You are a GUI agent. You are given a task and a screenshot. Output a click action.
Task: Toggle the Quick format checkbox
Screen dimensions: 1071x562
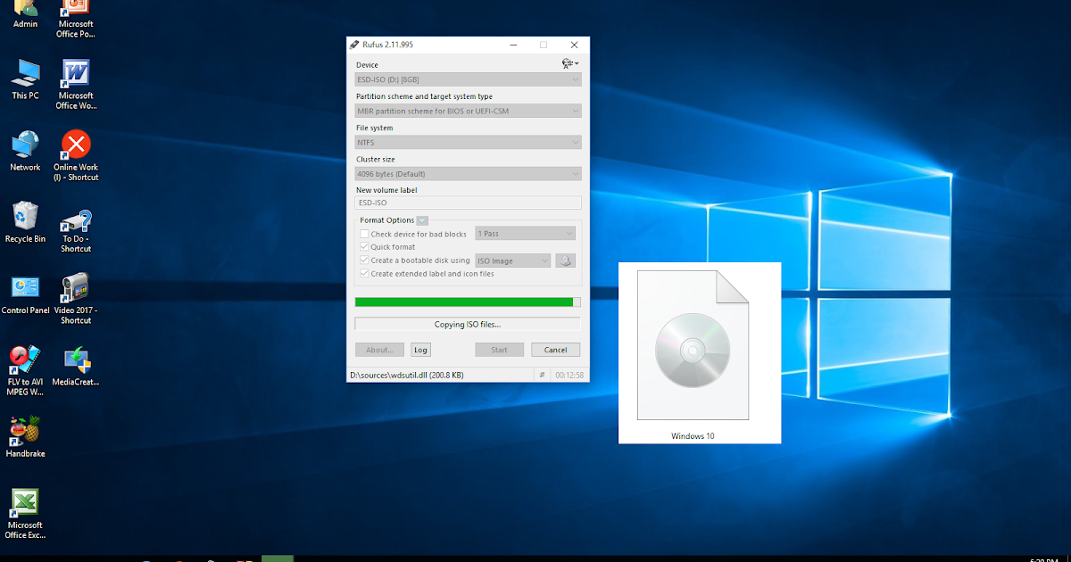tap(364, 247)
